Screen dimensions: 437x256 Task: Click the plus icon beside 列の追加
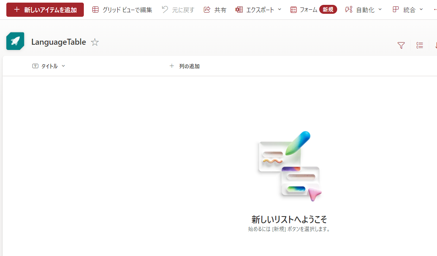[172, 66]
